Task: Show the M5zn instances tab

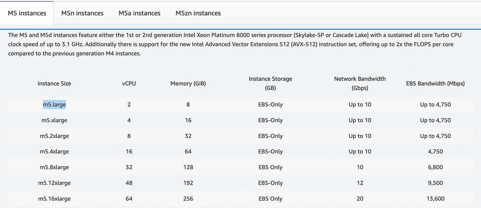Action: point(198,13)
